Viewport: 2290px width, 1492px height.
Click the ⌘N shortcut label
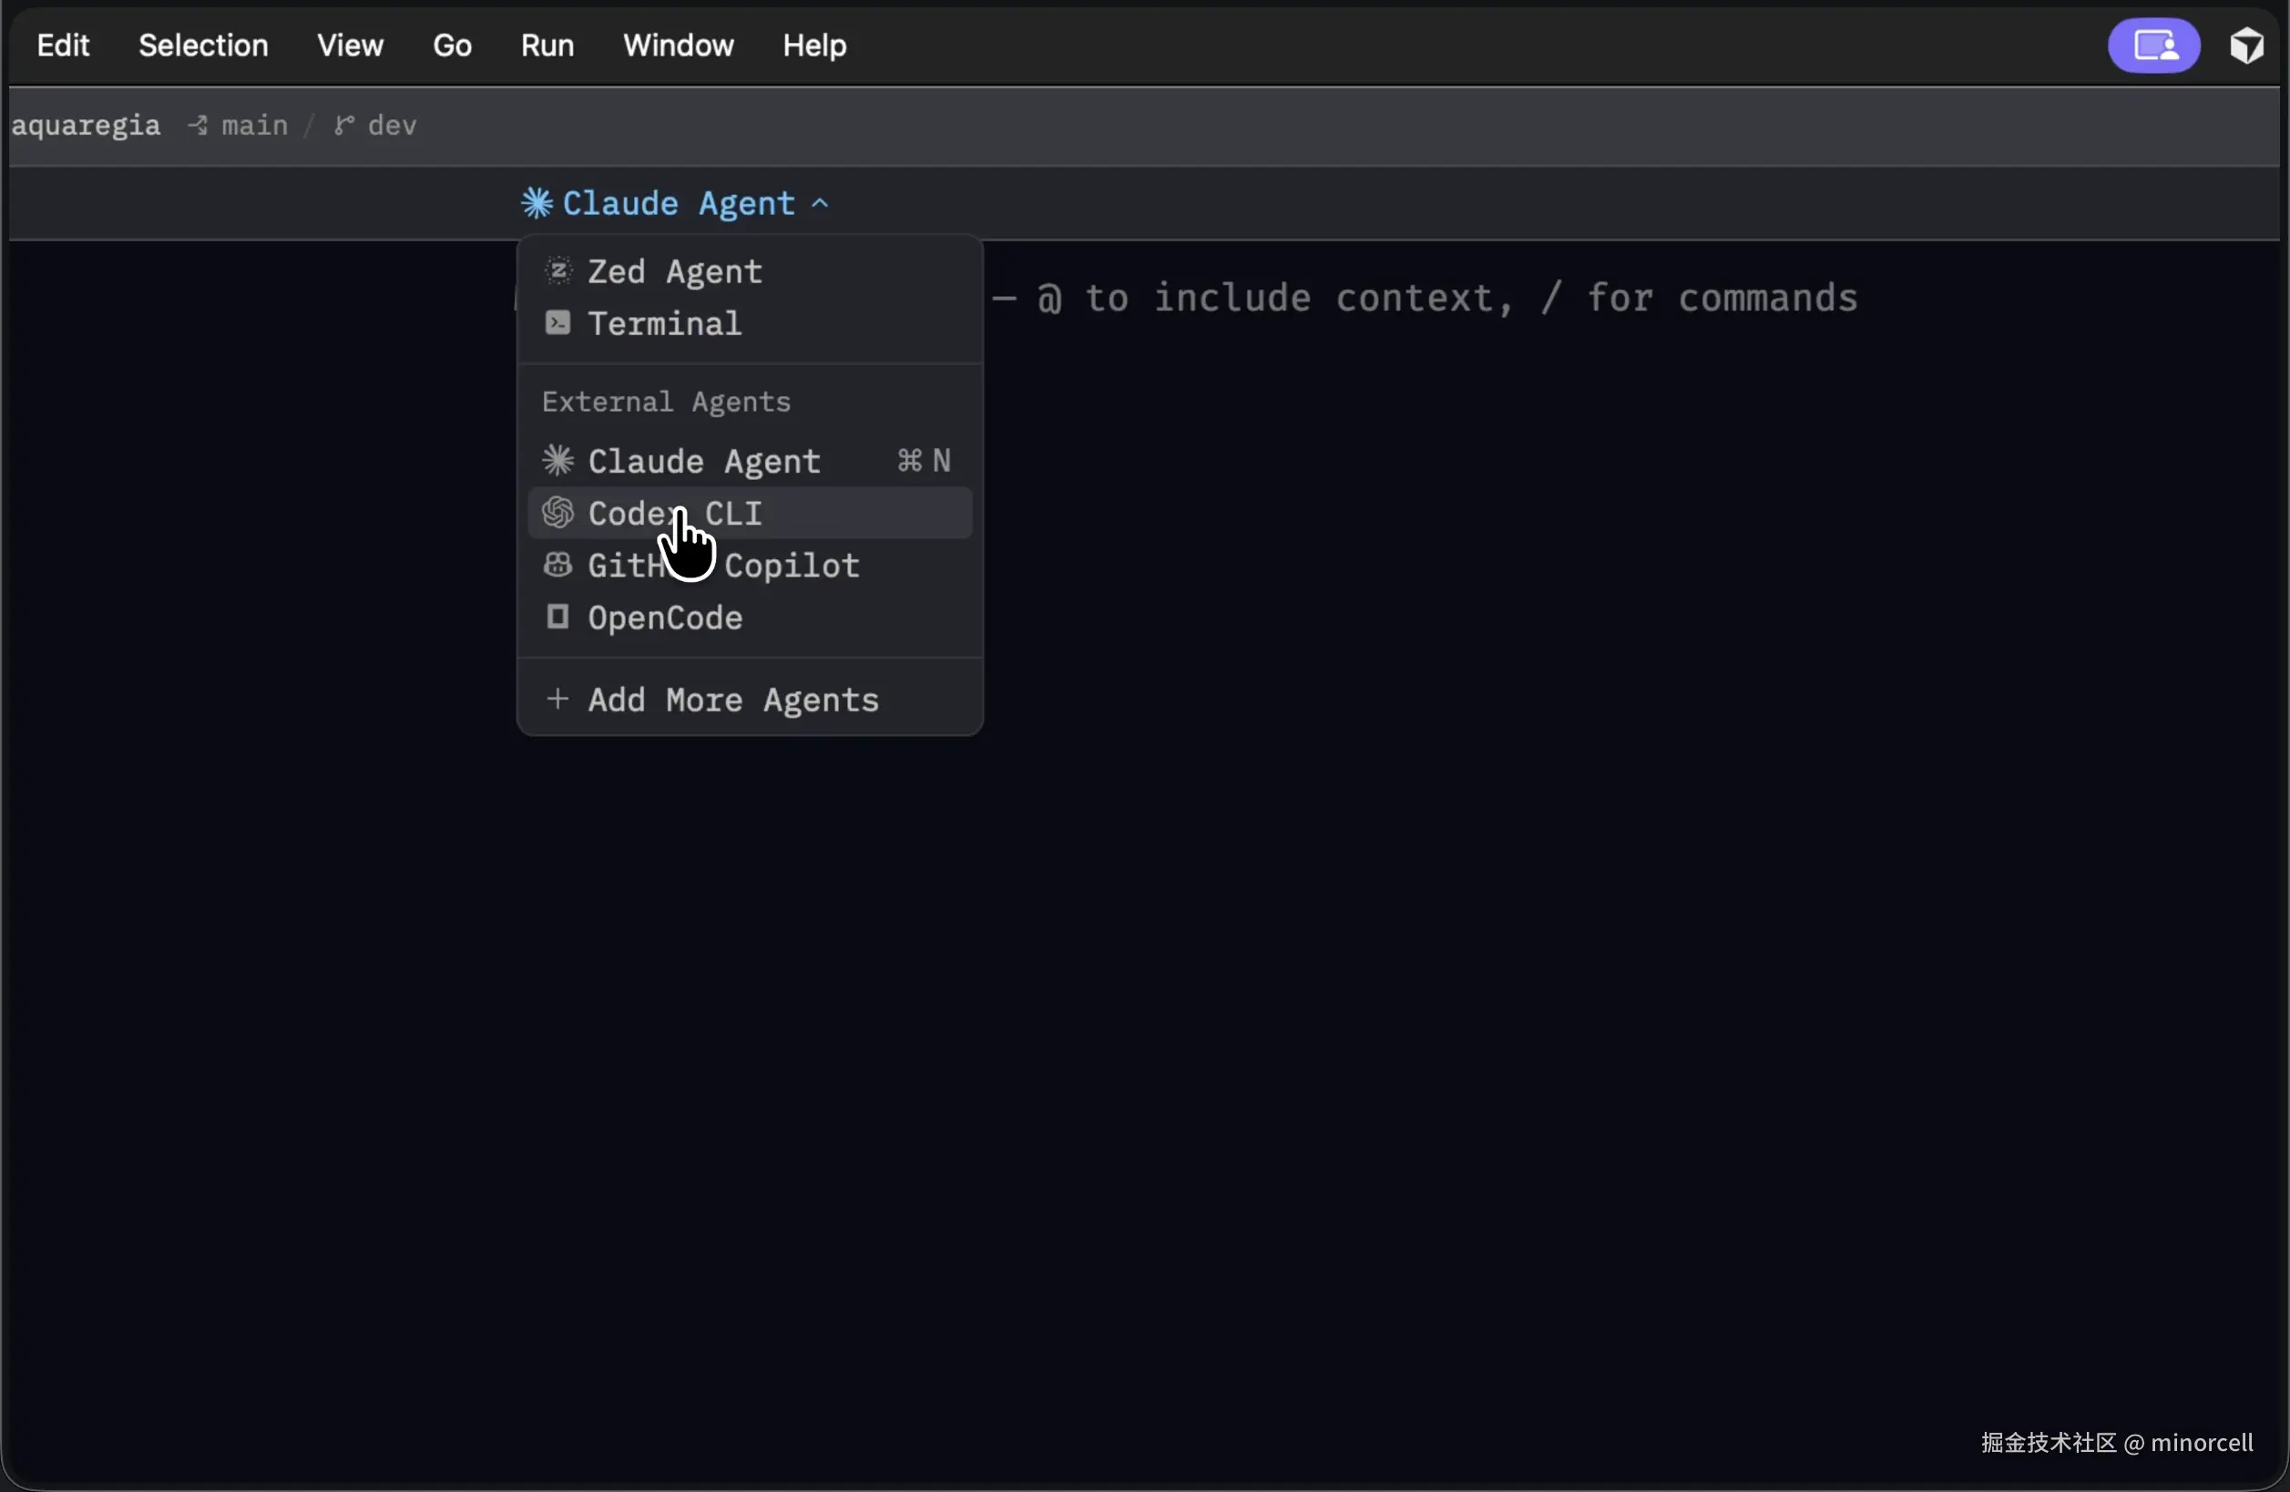pos(924,461)
